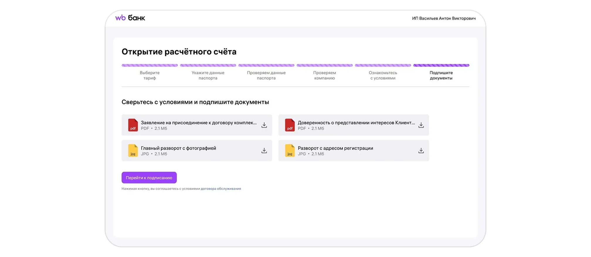Screen dimensions: 591x257
Task: Download the Заявление на присоединение PDF
Action: click(264, 125)
